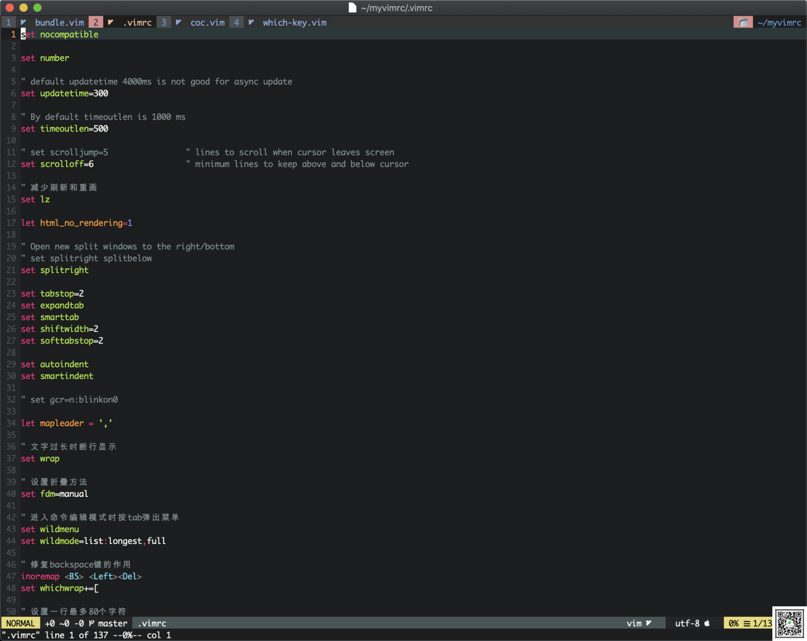Click the 'set autoindent' line
The height and width of the screenshot is (641, 807).
coord(55,364)
